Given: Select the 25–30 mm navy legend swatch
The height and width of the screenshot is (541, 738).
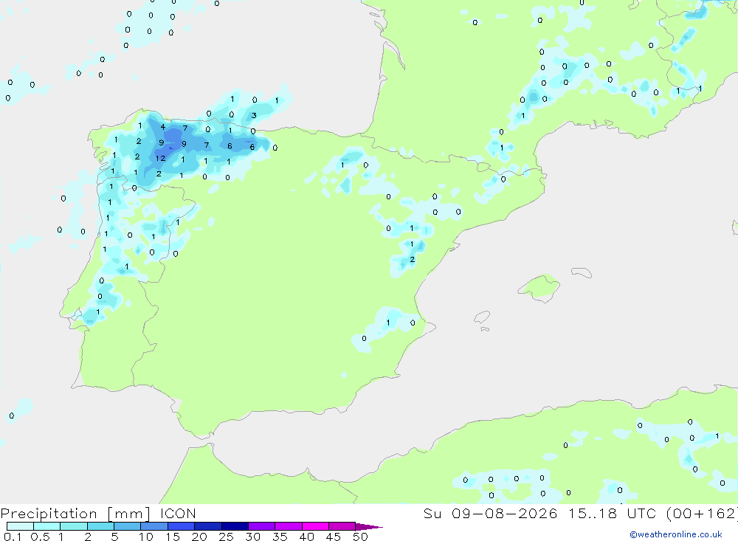Looking at the screenshot, I should click(235, 526).
